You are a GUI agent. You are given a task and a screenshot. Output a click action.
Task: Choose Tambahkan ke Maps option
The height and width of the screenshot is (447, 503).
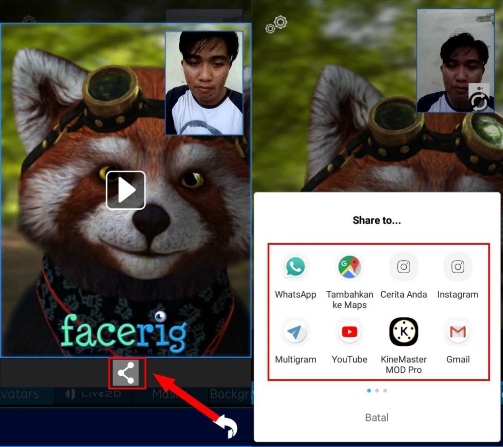point(350,282)
